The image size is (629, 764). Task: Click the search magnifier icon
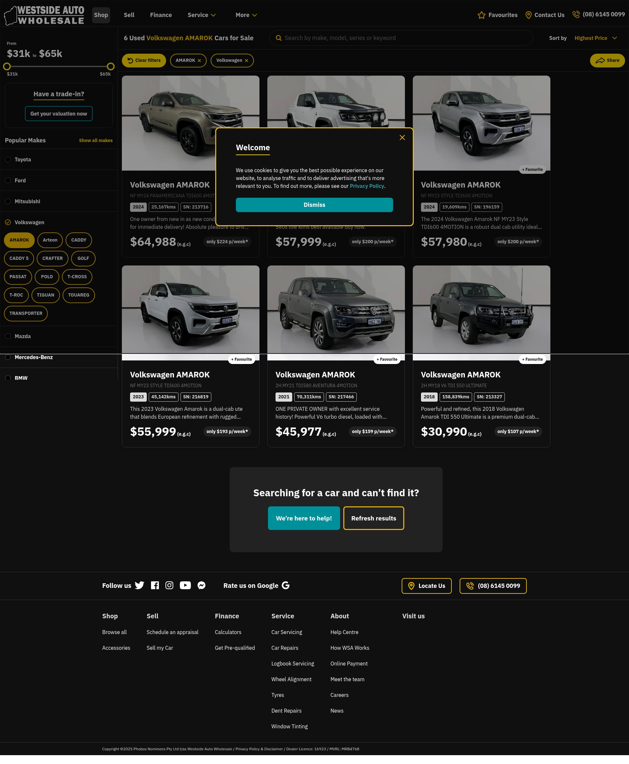pyautogui.click(x=278, y=38)
